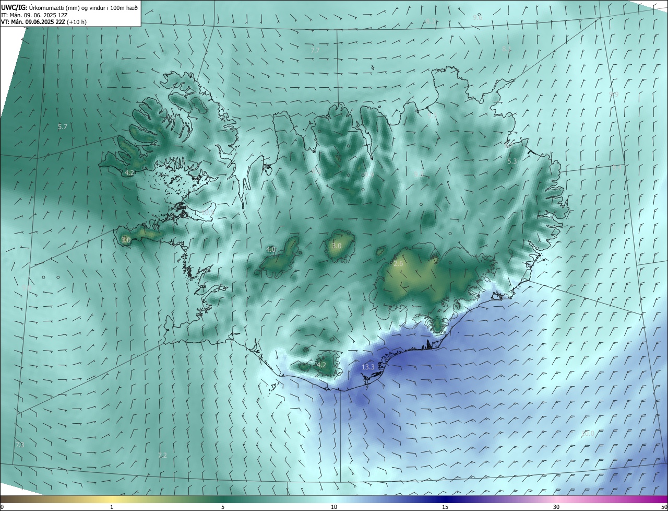Click the 5 label on color scale

223,507
